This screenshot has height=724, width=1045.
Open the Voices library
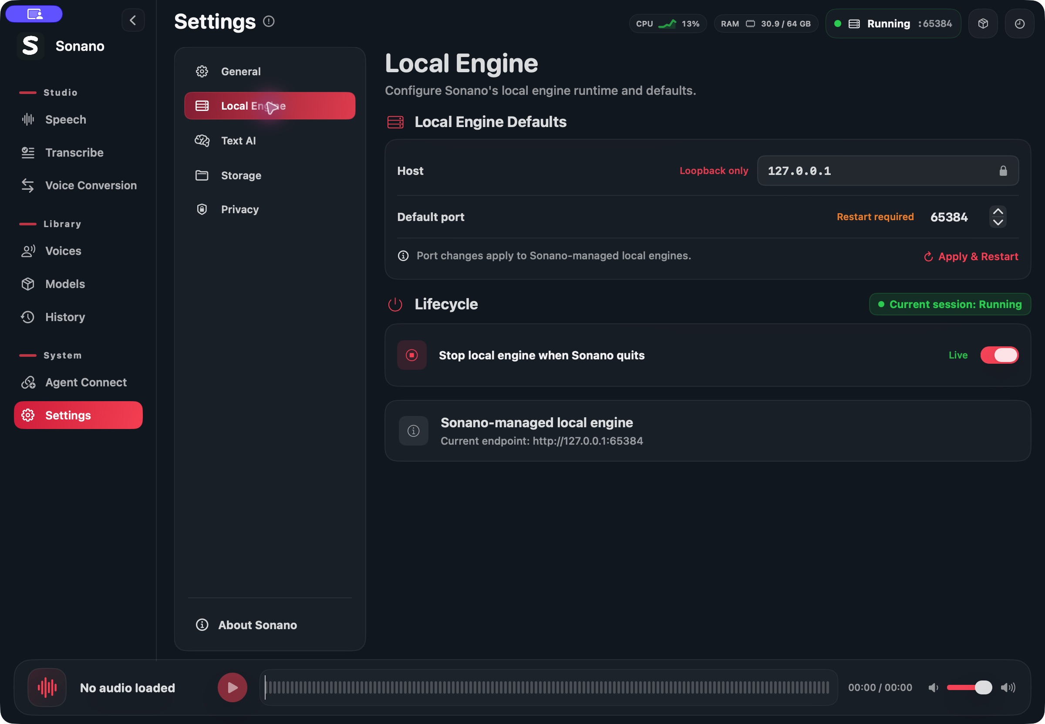coord(78,251)
